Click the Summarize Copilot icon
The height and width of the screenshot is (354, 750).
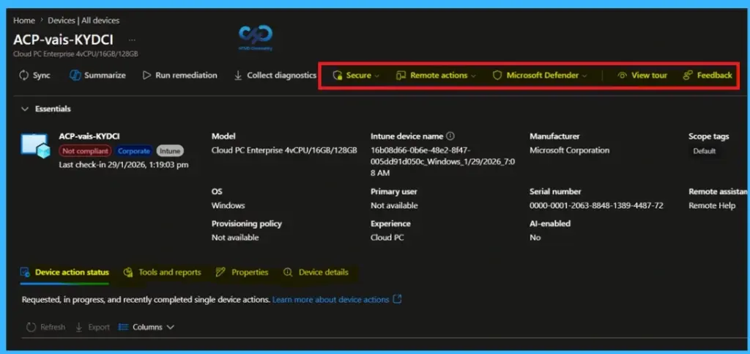tap(75, 75)
